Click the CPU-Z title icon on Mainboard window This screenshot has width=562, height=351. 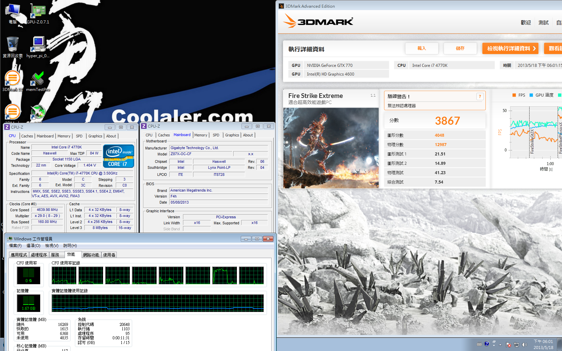(x=144, y=126)
